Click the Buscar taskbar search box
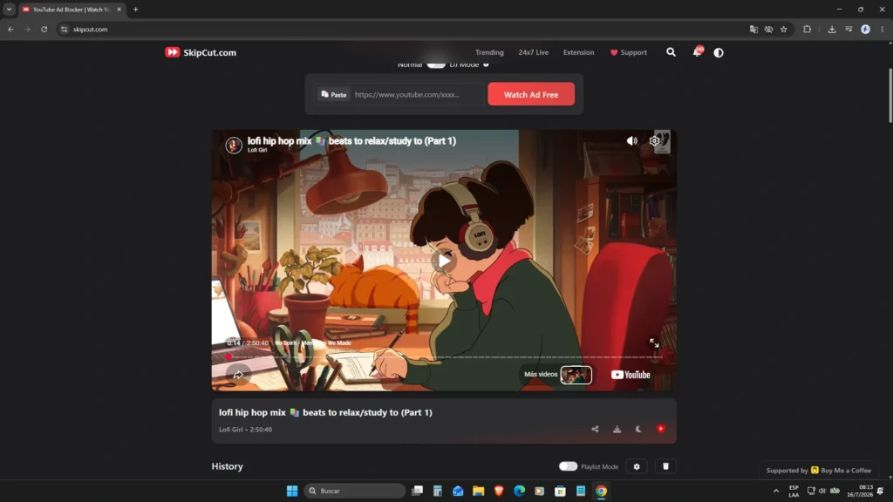Image resolution: width=893 pixels, height=502 pixels. (x=354, y=491)
